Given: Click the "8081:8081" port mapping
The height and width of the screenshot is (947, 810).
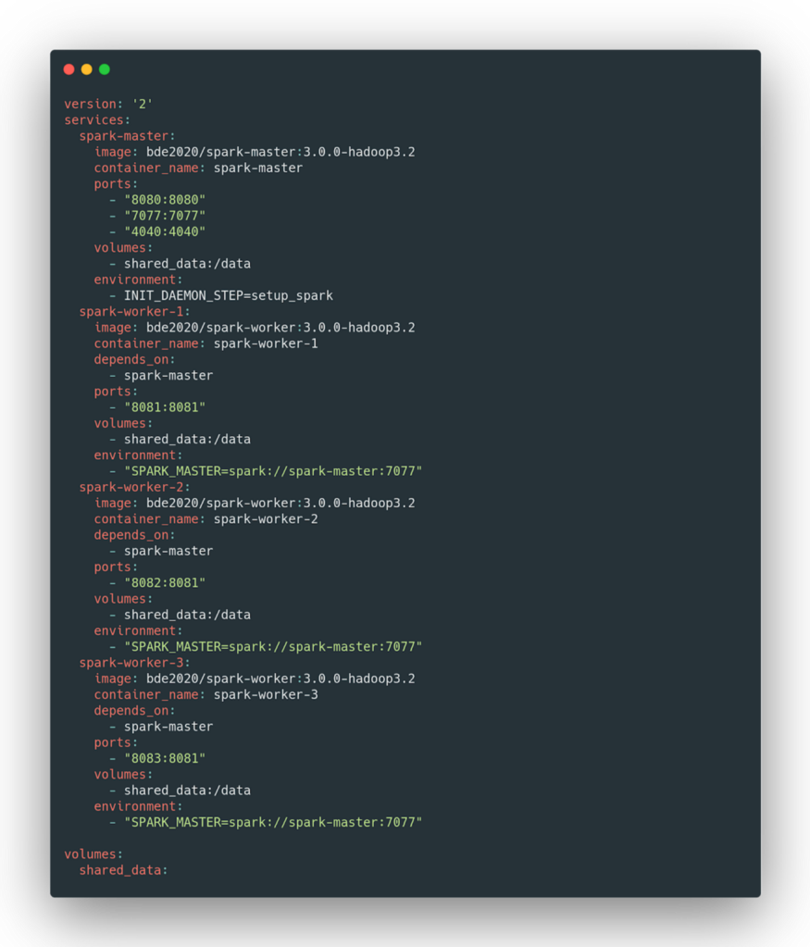Looking at the screenshot, I should [165, 407].
